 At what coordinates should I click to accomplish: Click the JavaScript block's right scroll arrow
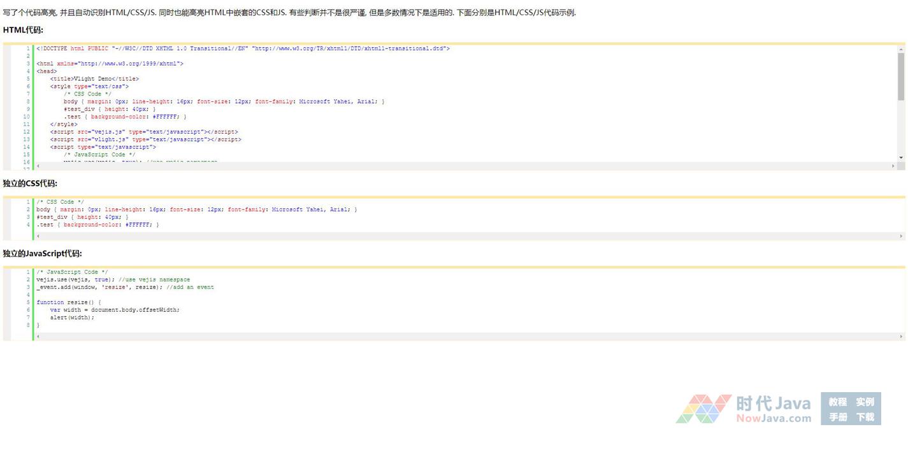[x=901, y=337]
